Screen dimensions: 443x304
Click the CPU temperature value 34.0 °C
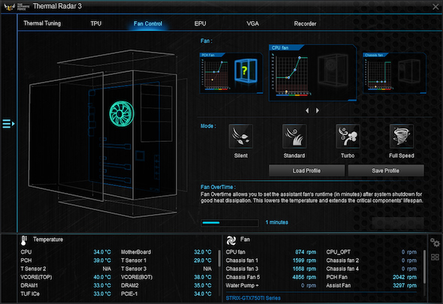pyautogui.click(x=102, y=252)
